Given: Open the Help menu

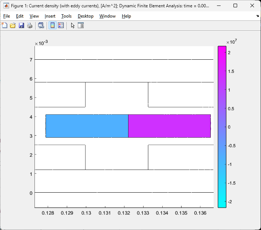Looking at the screenshot, I should pos(126,16).
